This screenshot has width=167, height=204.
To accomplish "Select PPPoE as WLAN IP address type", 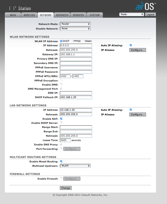I will click(x=72, y=41).
